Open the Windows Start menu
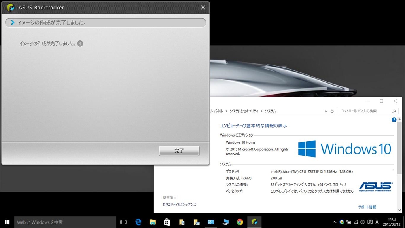 click(7, 222)
